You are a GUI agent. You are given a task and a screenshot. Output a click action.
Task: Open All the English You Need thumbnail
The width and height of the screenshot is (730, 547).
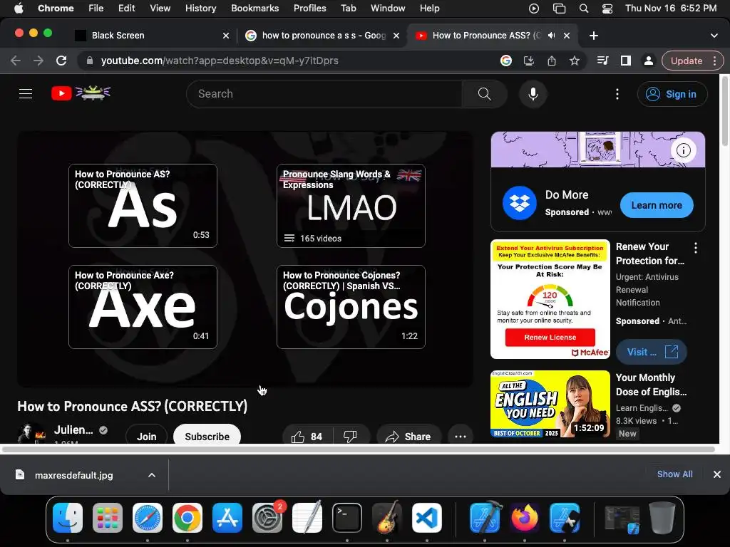550,404
